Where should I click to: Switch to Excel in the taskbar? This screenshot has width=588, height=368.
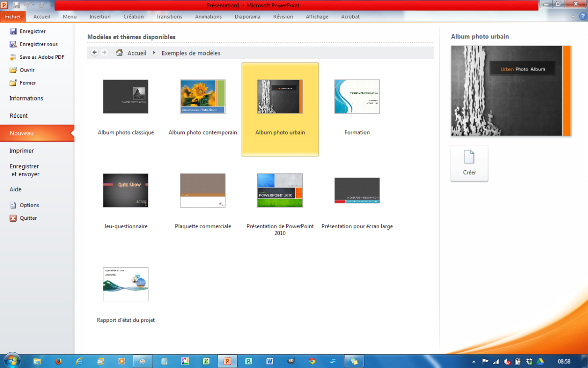click(206, 361)
